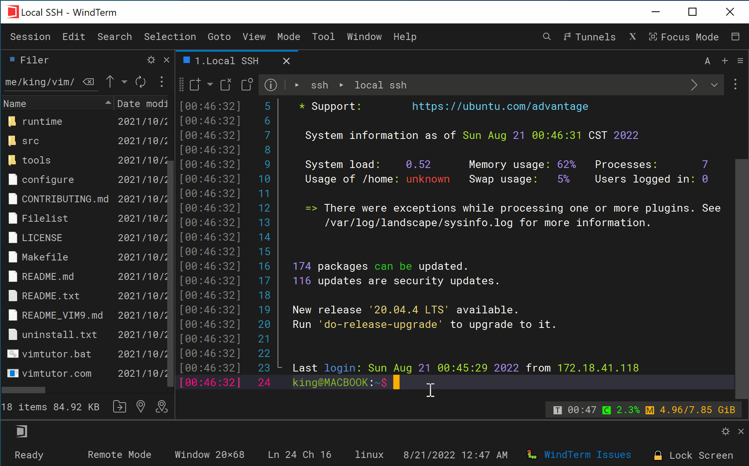Viewport: 749px width, 466px height.
Task: Expand the dropdown arrow beside the new-session icon
Action: coord(210,85)
